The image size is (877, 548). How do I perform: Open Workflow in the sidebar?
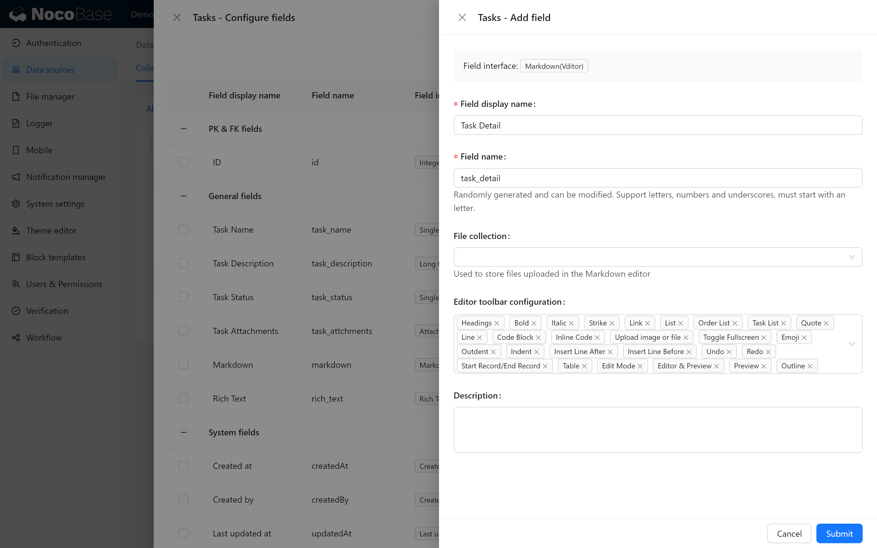pyautogui.click(x=60, y=337)
